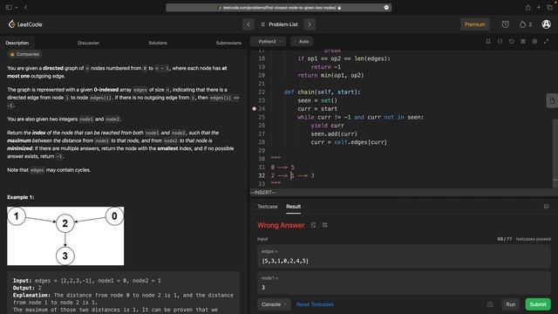Switch to the Solutions tab
This screenshot has width=558, height=314.
[158, 43]
